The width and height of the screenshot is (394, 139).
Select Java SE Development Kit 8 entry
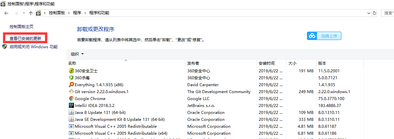pyautogui.click(x=120, y=120)
